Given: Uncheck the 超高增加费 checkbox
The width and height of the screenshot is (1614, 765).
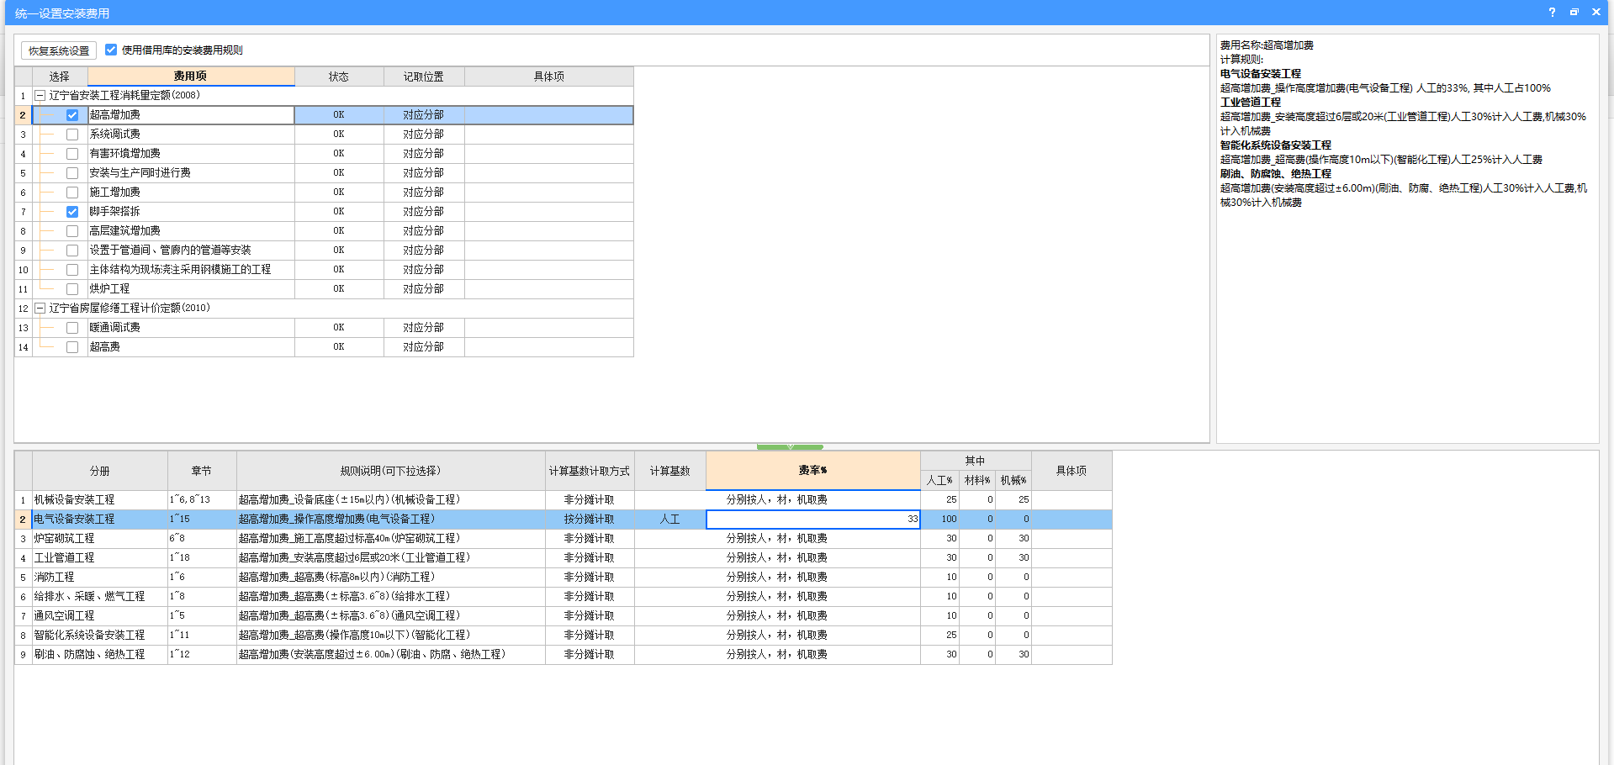Looking at the screenshot, I should click(x=72, y=115).
